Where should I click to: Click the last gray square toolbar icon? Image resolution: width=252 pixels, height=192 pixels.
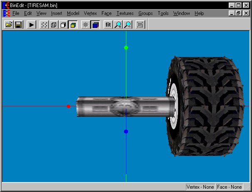click(140, 25)
